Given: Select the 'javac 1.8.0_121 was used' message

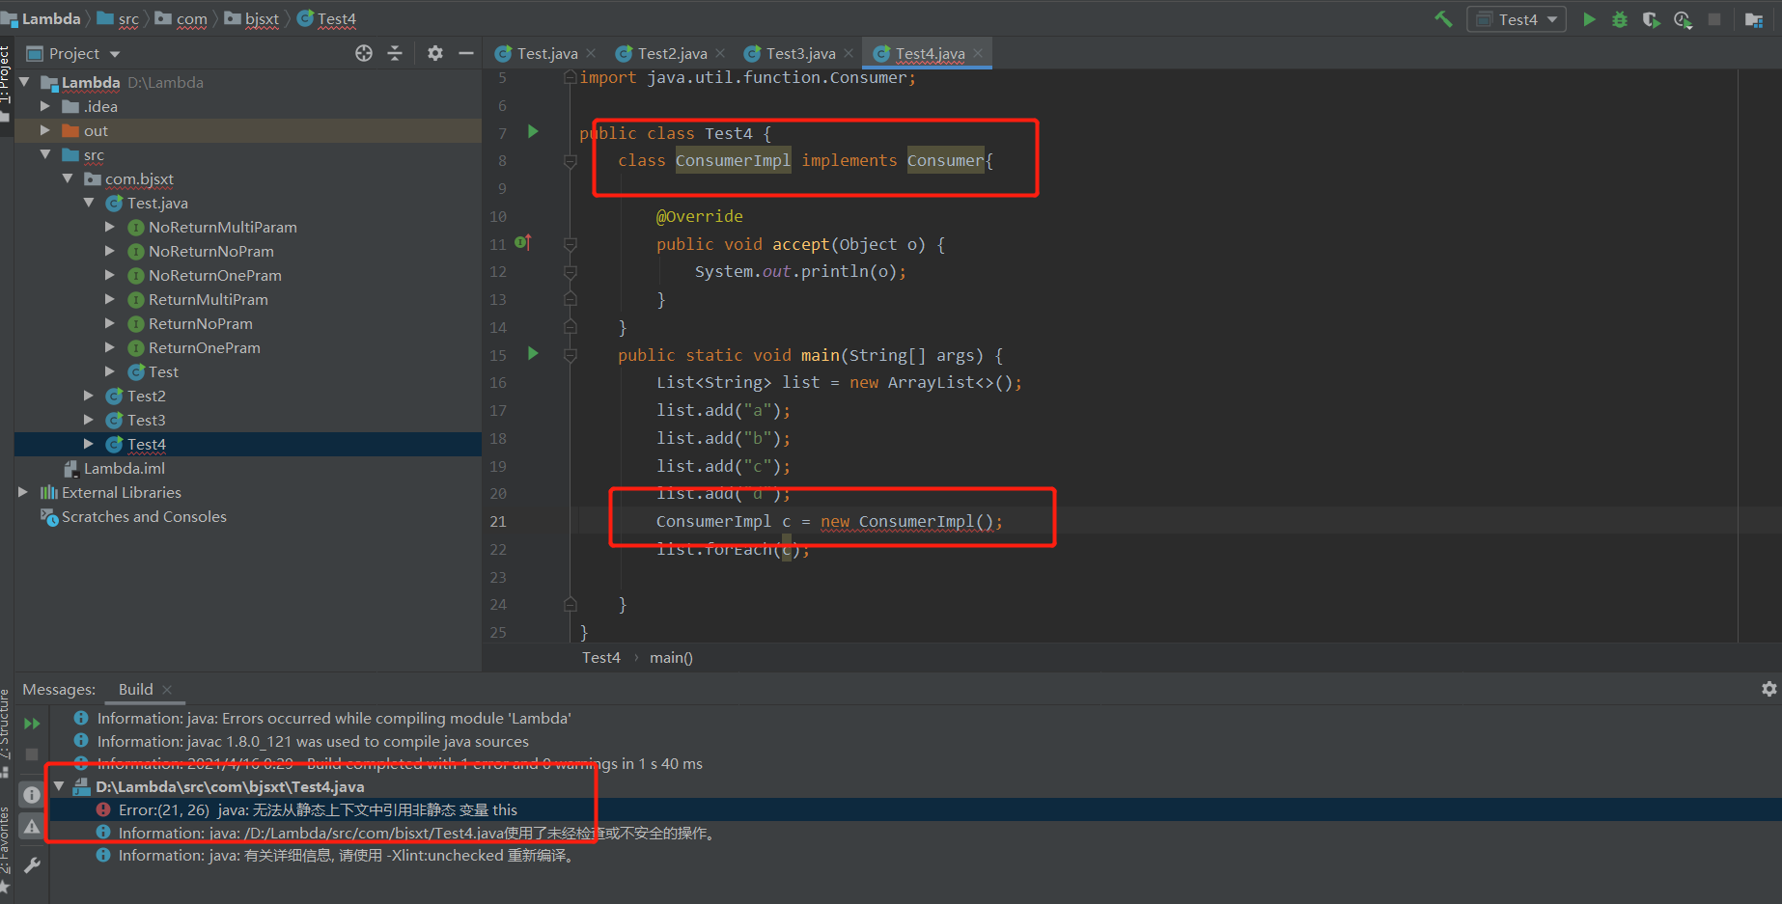Looking at the screenshot, I should tap(313, 741).
